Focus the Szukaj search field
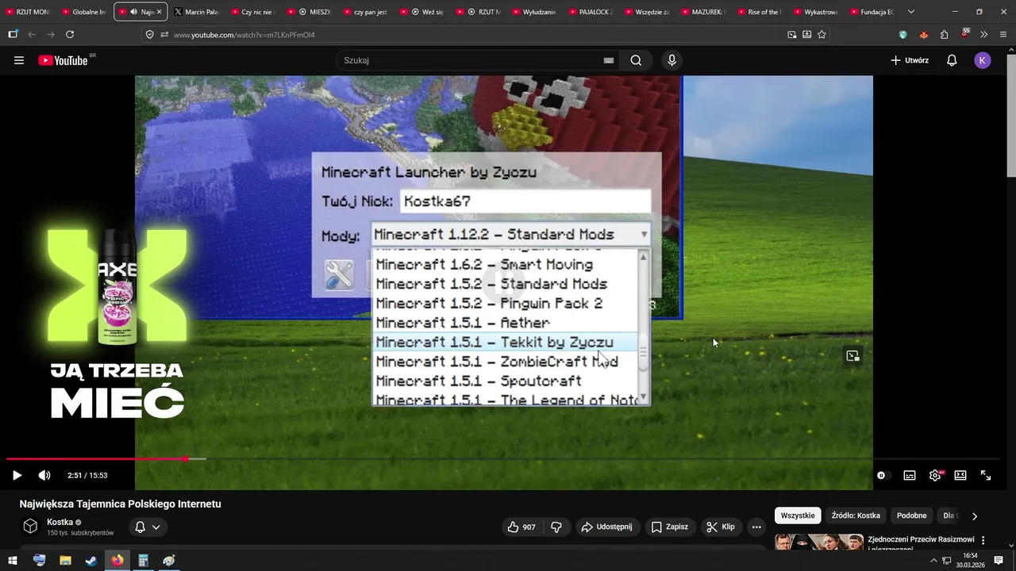The image size is (1016, 571). (x=468, y=60)
